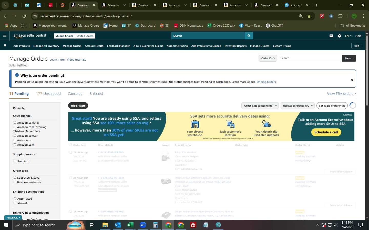Screen dimensions: 369x230
Task: Click the page vertical scrollbar
Action: point(367,70)
